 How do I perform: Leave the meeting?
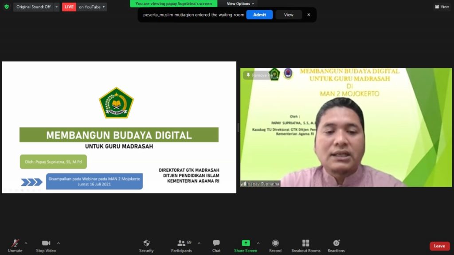[439, 246]
